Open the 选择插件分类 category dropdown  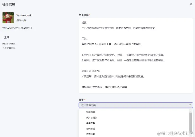coord(136,105)
